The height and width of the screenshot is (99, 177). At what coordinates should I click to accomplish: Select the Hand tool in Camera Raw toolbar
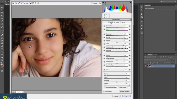(x=16, y=3)
